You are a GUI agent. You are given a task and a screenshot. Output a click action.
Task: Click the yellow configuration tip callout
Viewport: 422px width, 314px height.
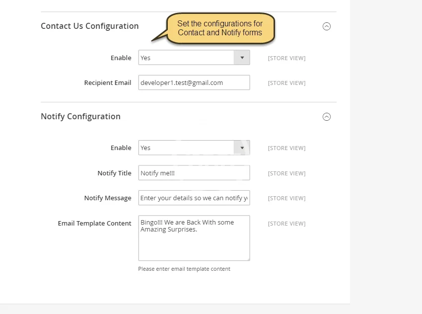[220, 28]
